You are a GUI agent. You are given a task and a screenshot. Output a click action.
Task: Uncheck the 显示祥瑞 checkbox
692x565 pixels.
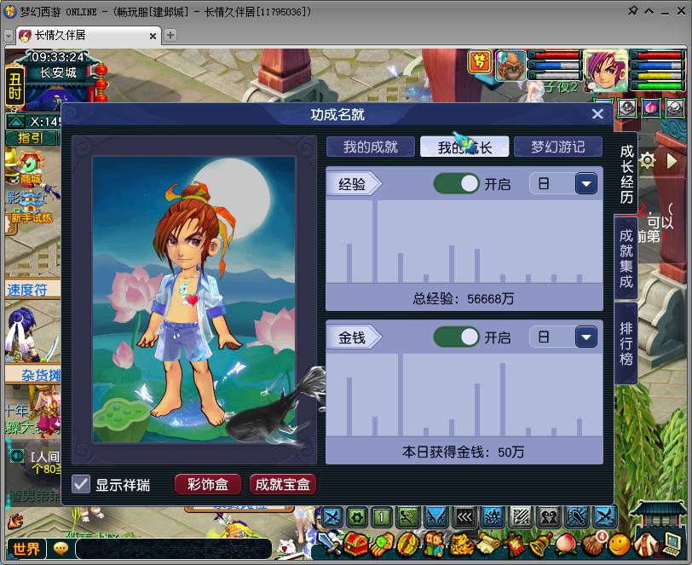tap(81, 484)
